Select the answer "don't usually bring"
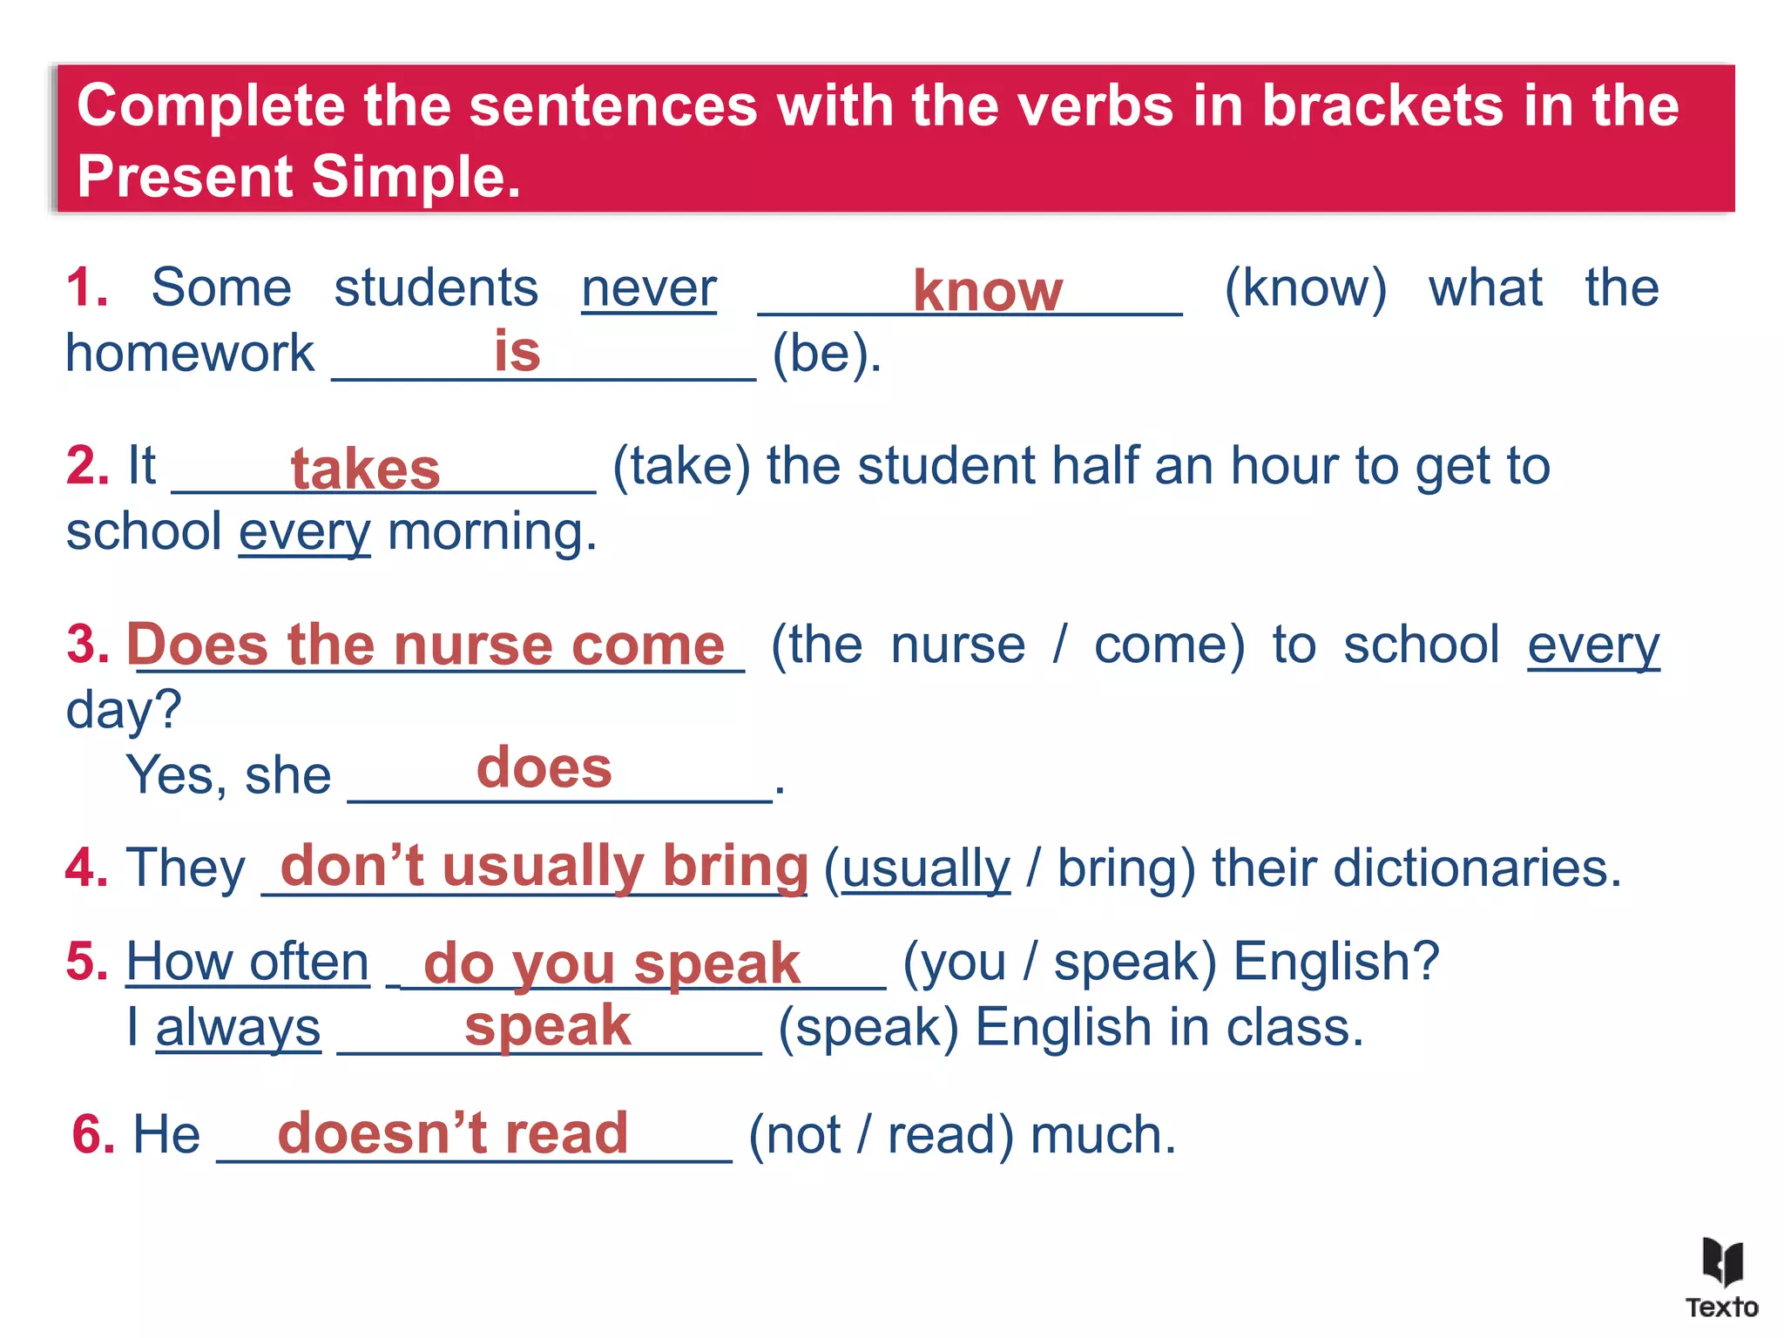1784x1338 pixels. click(x=544, y=867)
